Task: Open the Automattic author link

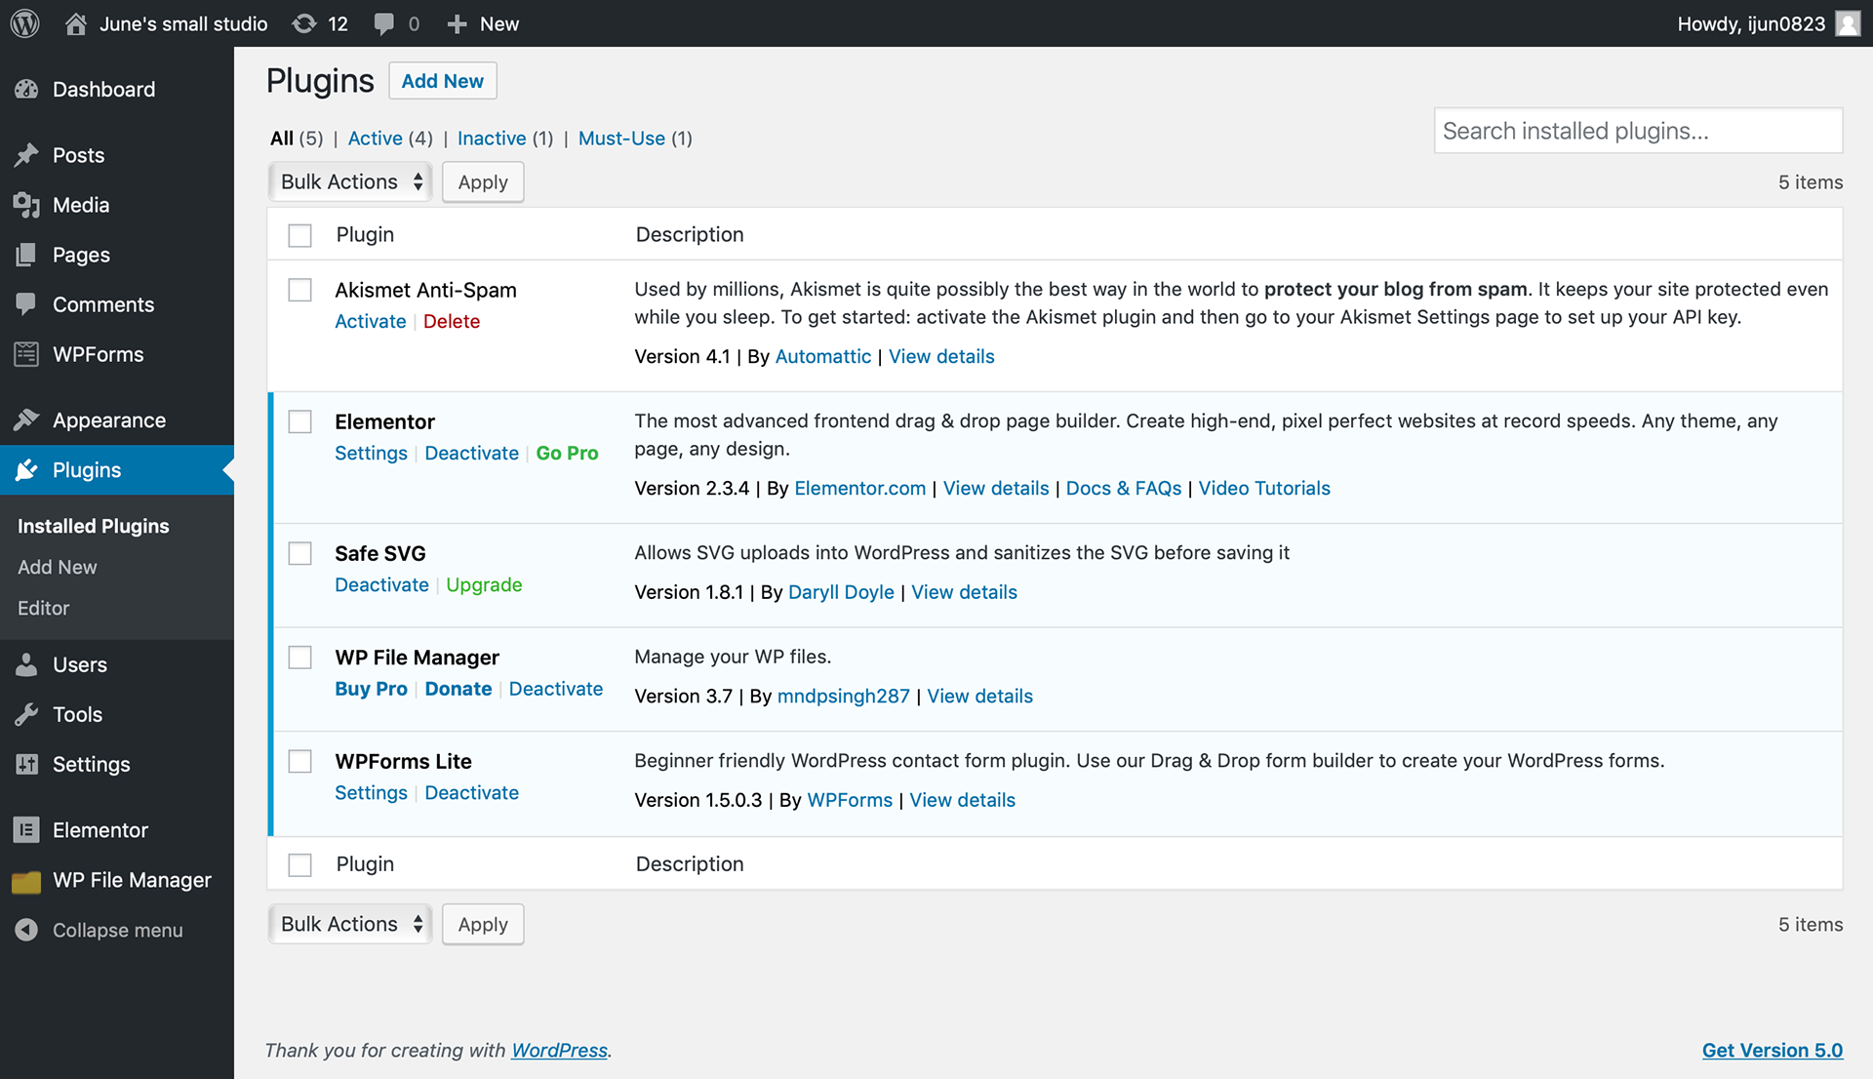Action: pyautogui.click(x=823, y=357)
